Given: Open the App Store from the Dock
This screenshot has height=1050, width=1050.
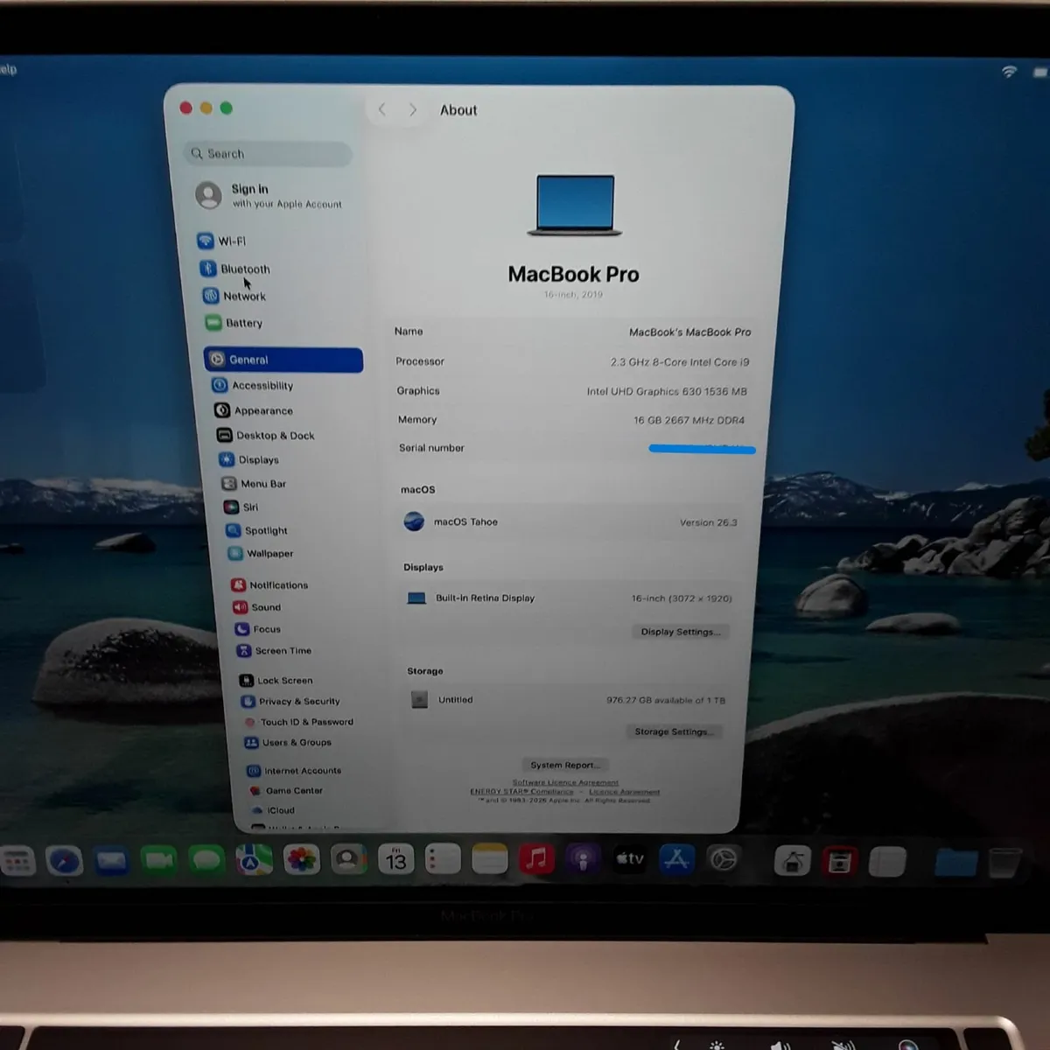Looking at the screenshot, I should coord(676,859).
